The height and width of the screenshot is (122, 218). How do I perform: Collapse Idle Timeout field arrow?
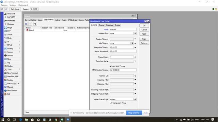click(135, 43)
